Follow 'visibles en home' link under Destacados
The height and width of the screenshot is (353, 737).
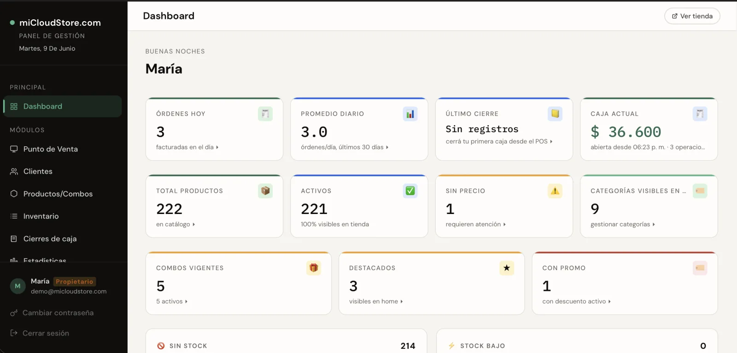pos(376,301)
